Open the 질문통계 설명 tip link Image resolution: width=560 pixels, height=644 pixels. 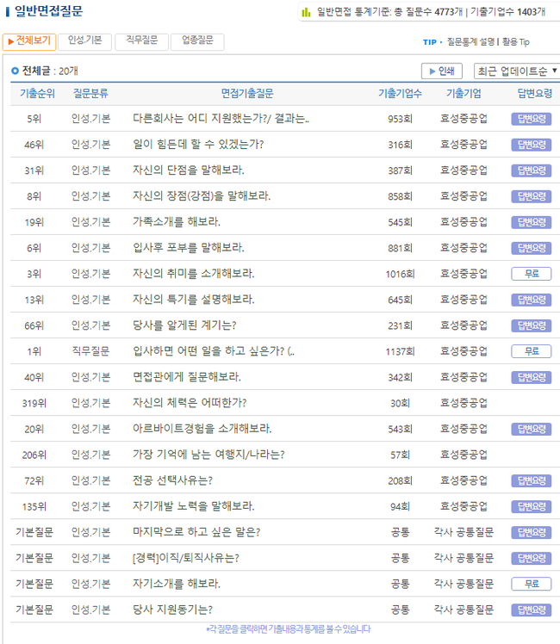[x=470, y=41]
